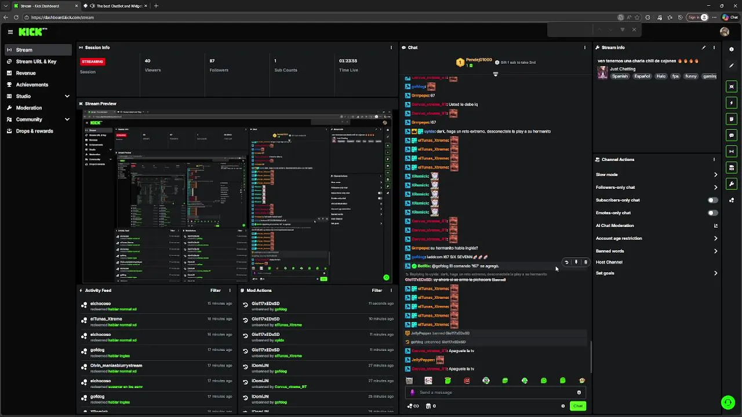Open Slow mode settings arrow
Screen dimensions: 742x417
pyautogui.click(x=715, y=174)
